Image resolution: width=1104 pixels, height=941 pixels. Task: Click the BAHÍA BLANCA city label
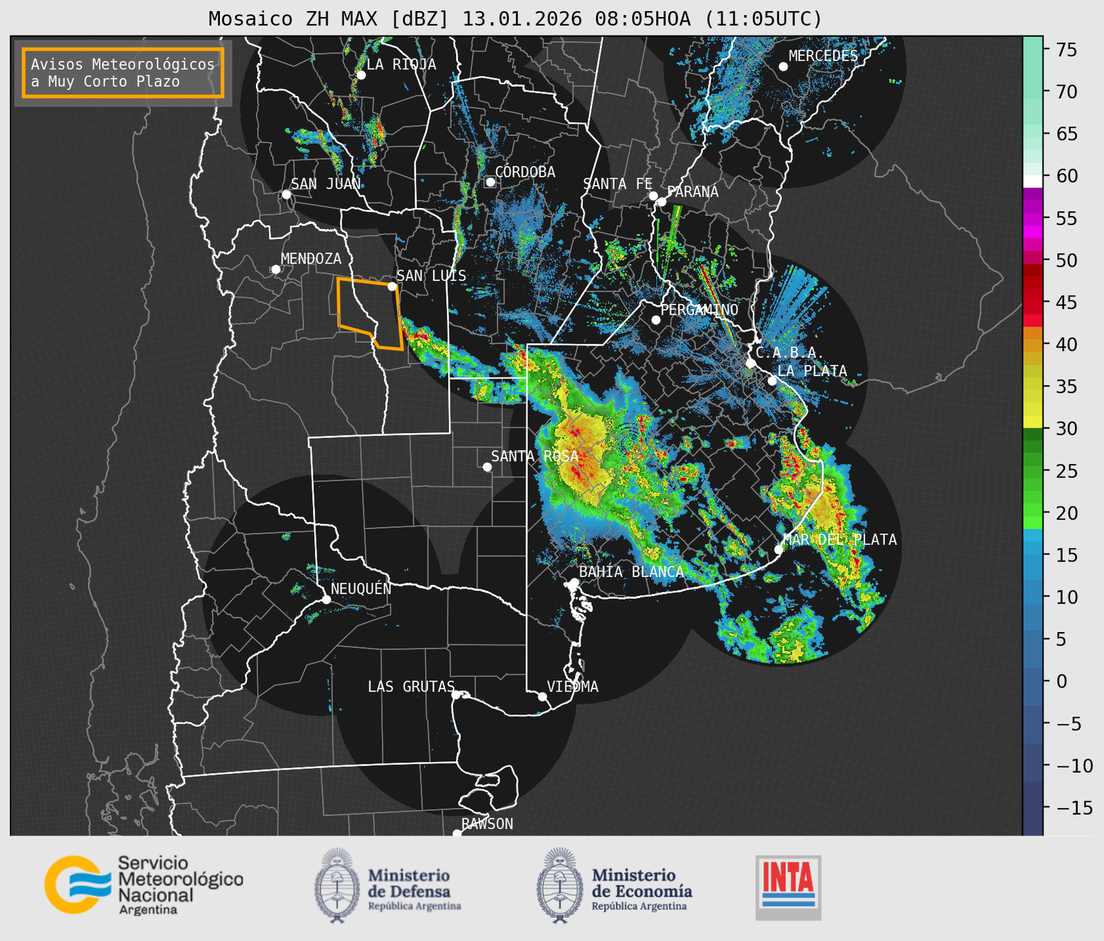click(632, 571)
